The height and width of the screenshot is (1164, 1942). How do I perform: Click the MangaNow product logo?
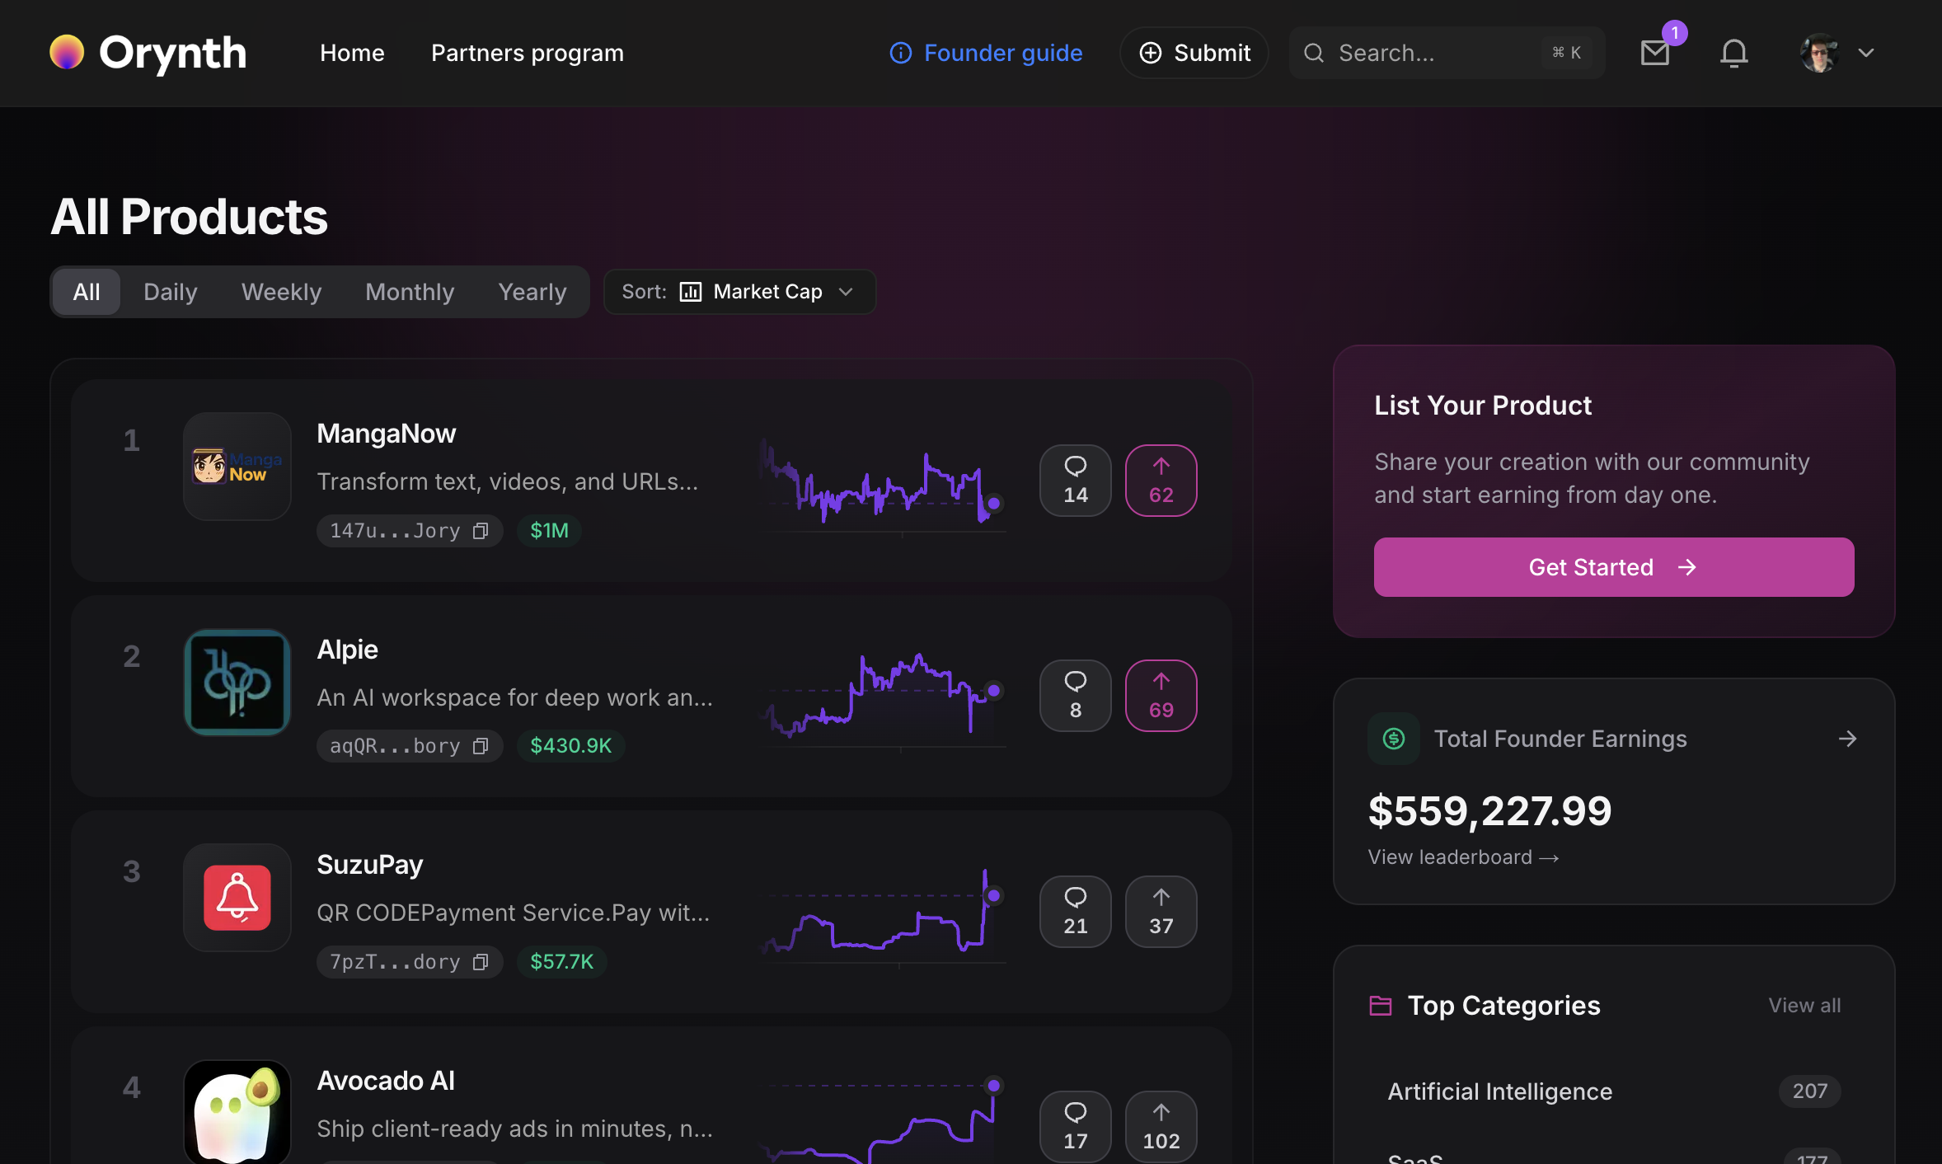[x=237, y=467]
